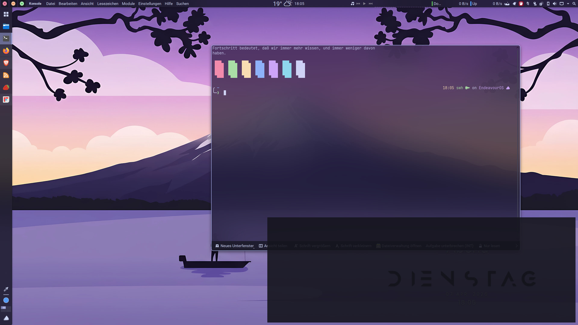Expand hidden system tray icons arrow
Image resolution: width=578 pixels, height=325 pixels.
[x=568, y=4]
